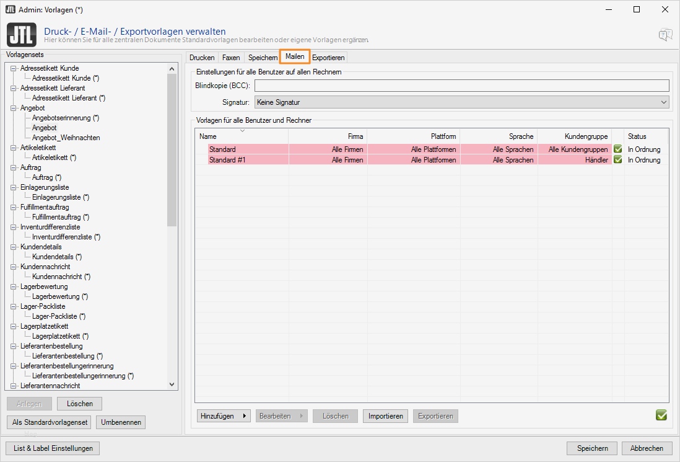This screenshot has height=462, width=680.
Task: Click green status checkmark in Standard #1 row
Action: (618, 159)
